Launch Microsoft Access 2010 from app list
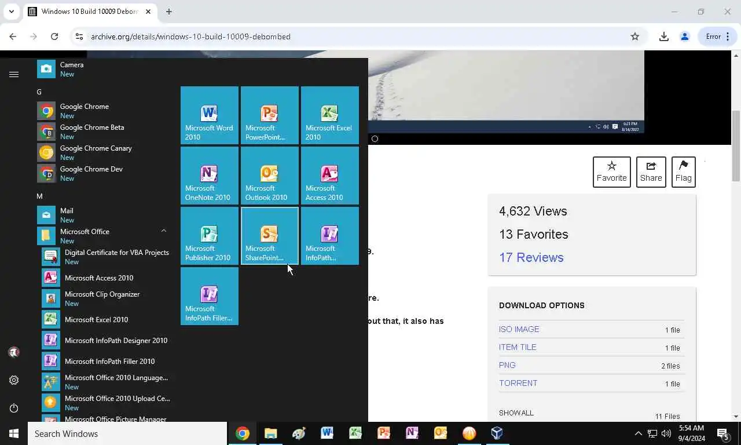The height and width of the screenshot is (445, 741). point(107,278)
